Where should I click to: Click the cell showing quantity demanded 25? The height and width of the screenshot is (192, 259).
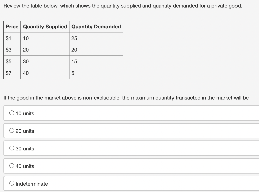(73, 38)
